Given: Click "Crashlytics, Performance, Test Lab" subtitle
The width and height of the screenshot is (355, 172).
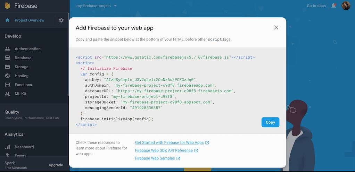Looking at the screenshot, I should coord(32,118).
